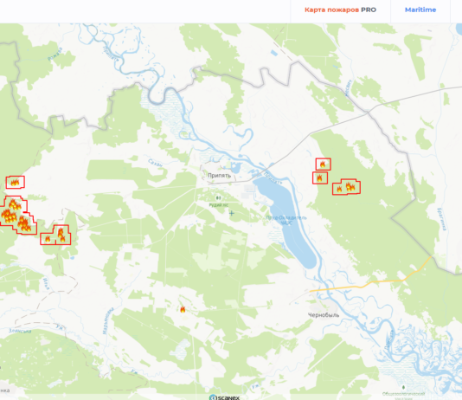
Task: Click the Чернобыль city label
Action: tap(324, 315)
